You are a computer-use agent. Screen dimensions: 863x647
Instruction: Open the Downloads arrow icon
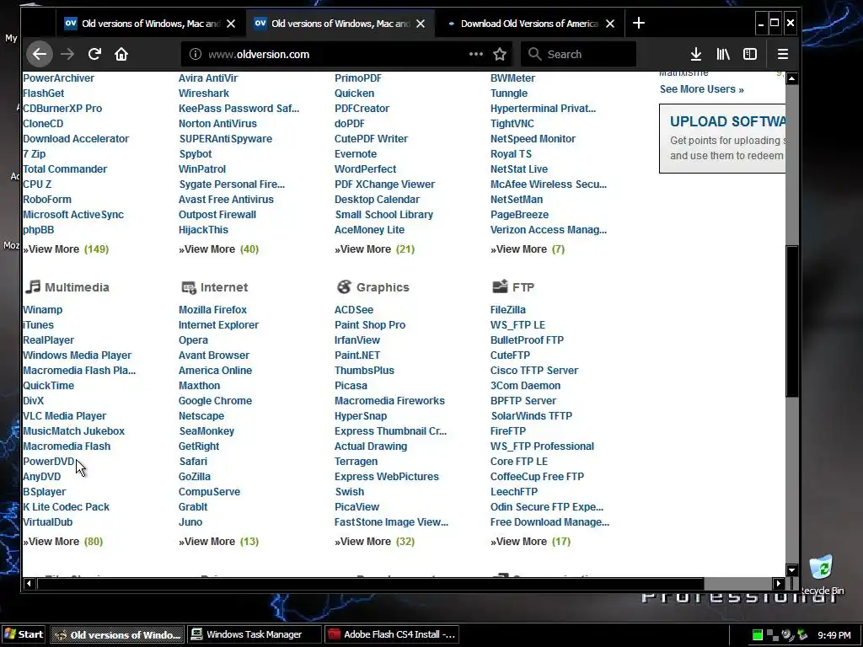pyautogui.click(x=695, y=54)
